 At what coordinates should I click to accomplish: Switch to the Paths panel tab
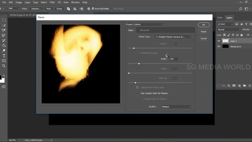coord(220,18)
